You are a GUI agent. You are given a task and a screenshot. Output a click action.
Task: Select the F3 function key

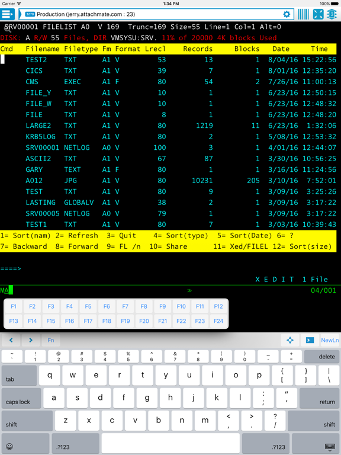tap(51, 306)
